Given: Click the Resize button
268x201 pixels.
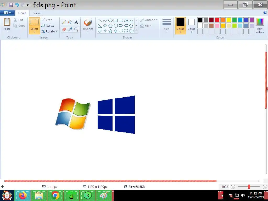Looking at the screenshot, I should pos(48,26).
